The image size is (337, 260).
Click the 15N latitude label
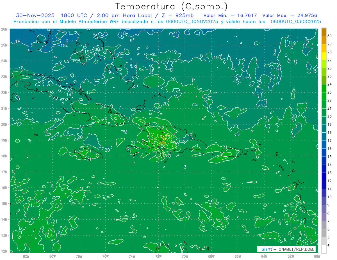tap(4, 204)
